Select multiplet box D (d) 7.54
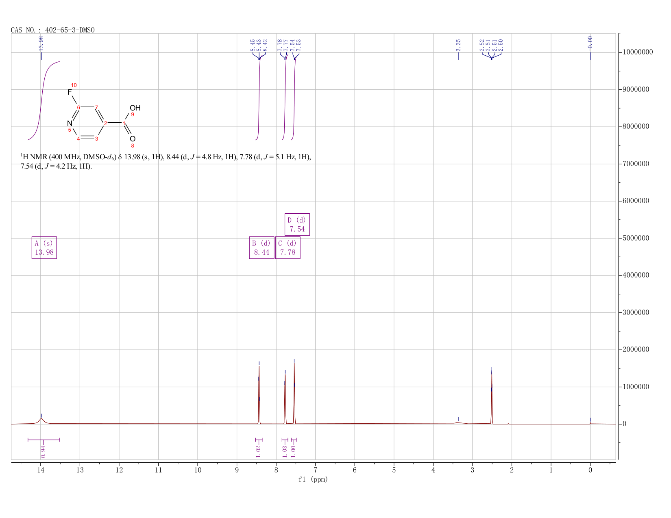The image size is (671, 518). pos(297,225)
